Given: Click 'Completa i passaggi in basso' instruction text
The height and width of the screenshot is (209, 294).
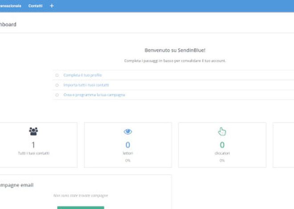Looking at the screenshot, I should pos(175,61).
